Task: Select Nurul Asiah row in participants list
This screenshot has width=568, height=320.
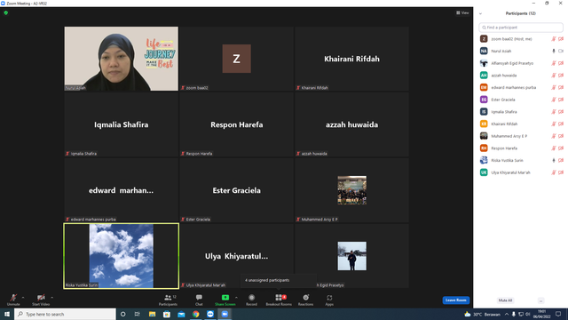Action: [521, 52]
